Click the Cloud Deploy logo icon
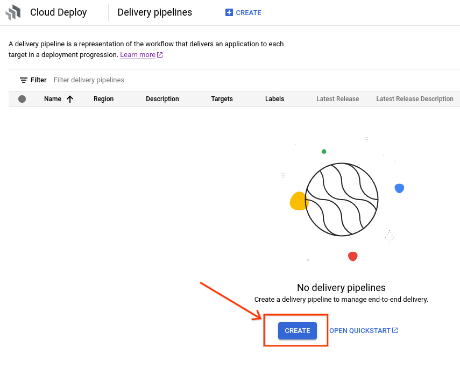This screenshot has width=460, height=369. tap(12, 12)
